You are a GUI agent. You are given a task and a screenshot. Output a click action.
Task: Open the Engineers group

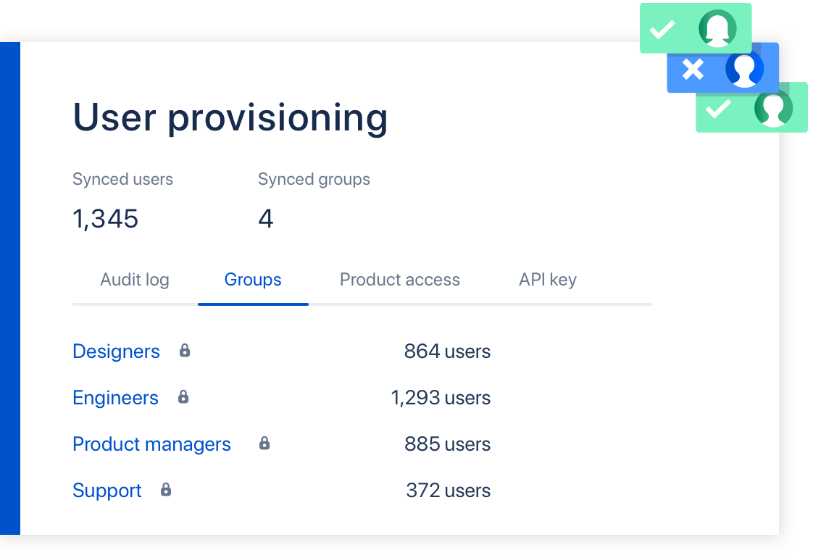[x=115, y=398]
